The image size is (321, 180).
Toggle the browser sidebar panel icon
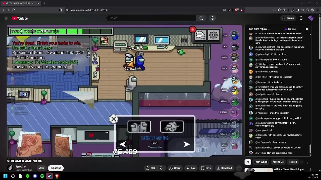tap(297, 10)
